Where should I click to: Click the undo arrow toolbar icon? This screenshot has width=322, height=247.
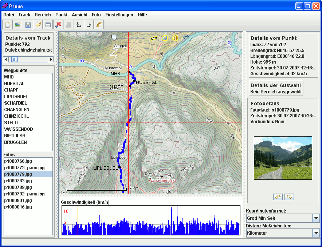pyautogui.click(x=38, y=25)
